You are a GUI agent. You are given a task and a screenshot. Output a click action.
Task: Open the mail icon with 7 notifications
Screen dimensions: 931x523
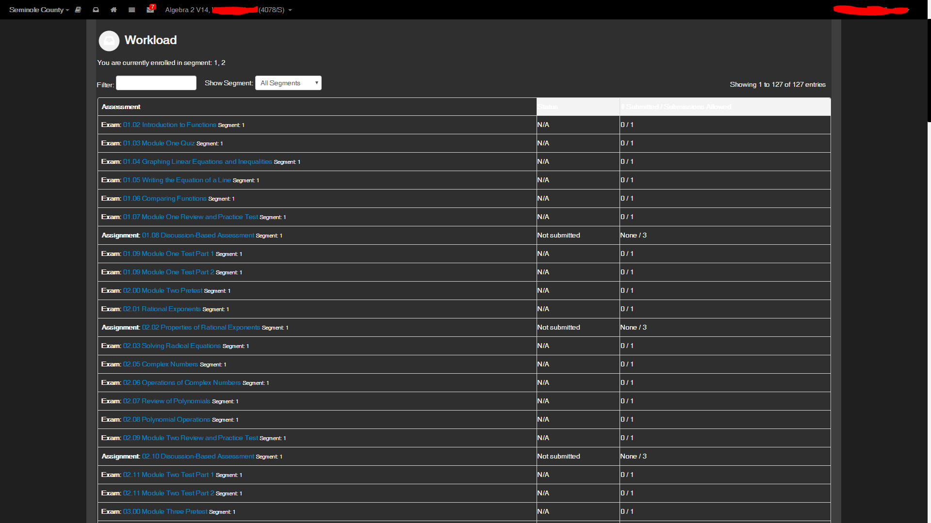tap(150, 10)
